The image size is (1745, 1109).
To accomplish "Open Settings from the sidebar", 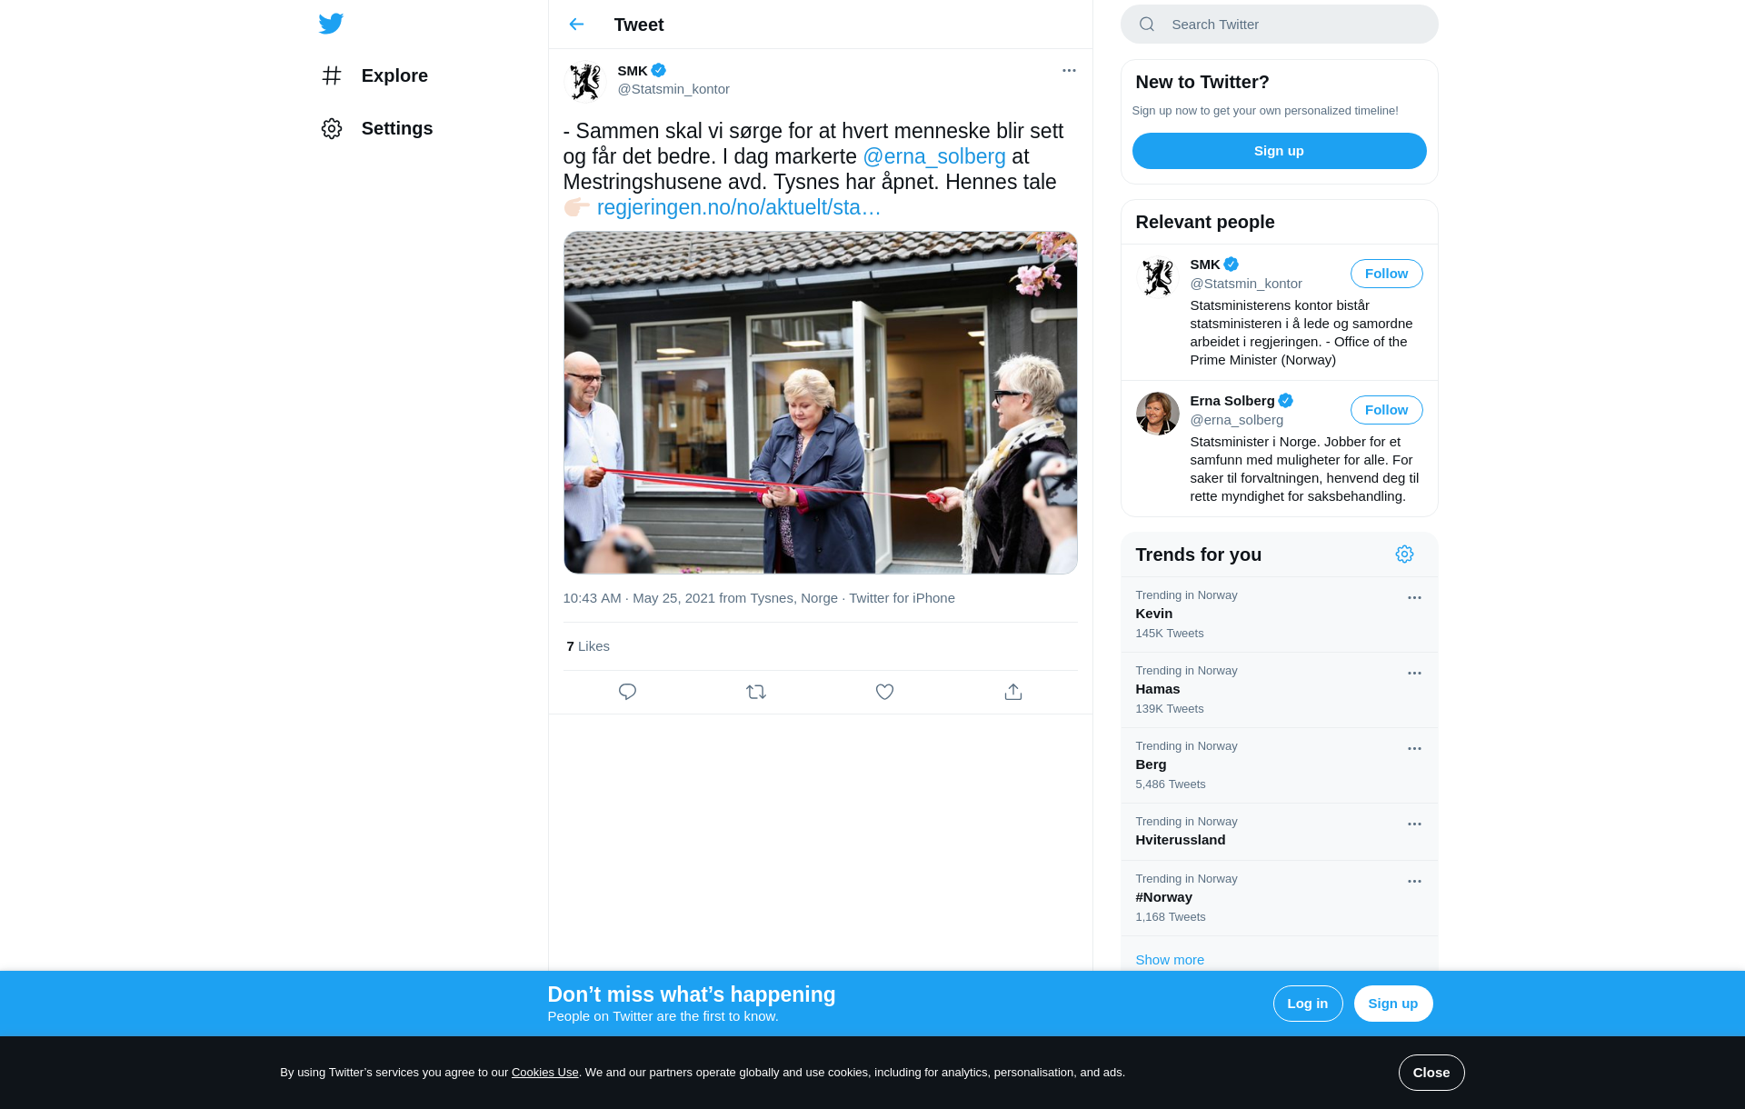I will click(377, 128).
